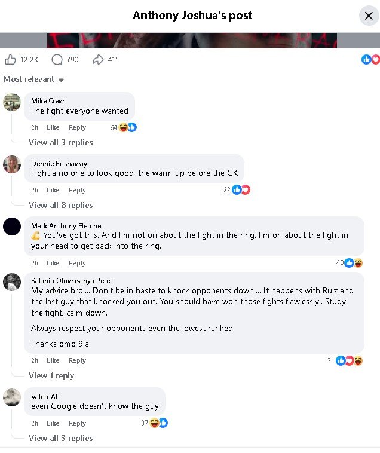
Task: Like Valerr Ah's comment
Action: (x=53, y=423)
